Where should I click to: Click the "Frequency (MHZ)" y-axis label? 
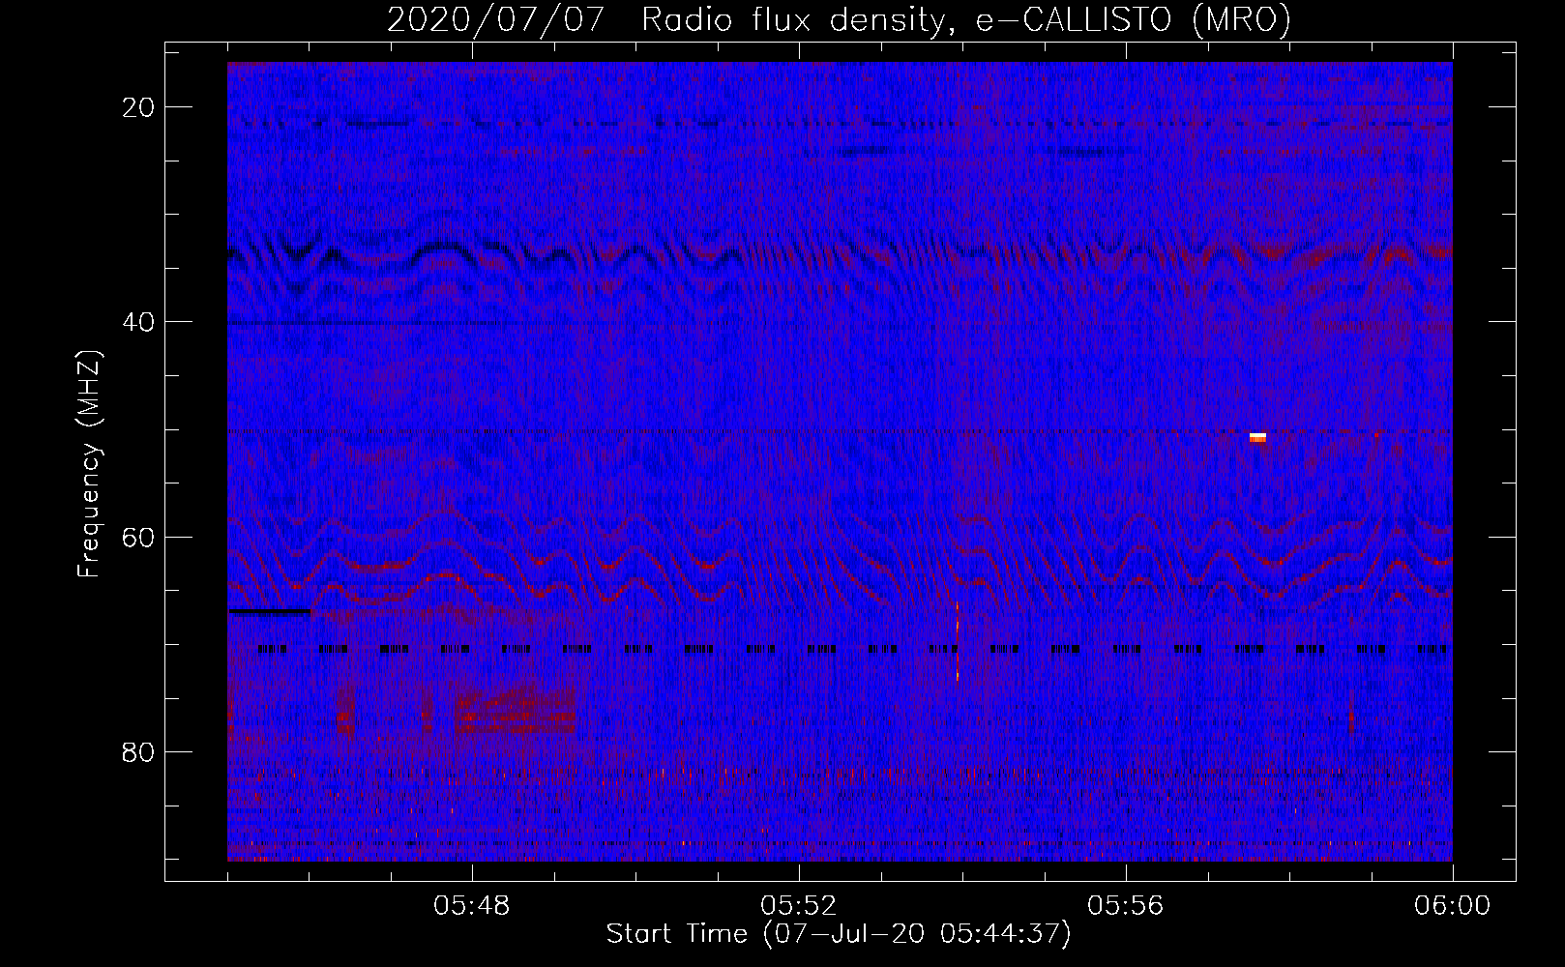[x=89, y=464]
